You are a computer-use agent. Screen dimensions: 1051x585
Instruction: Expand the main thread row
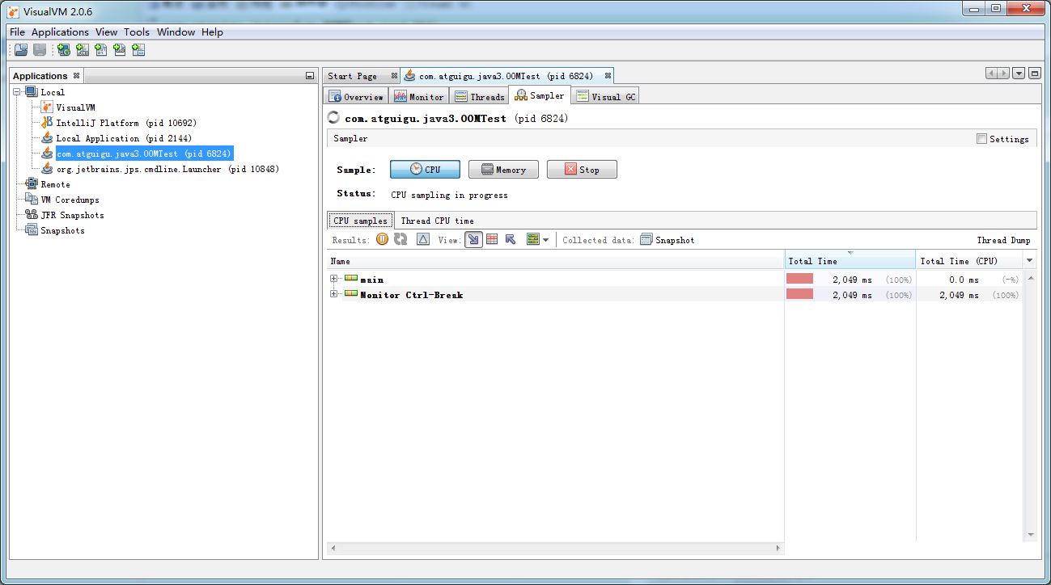coord(334,279)
